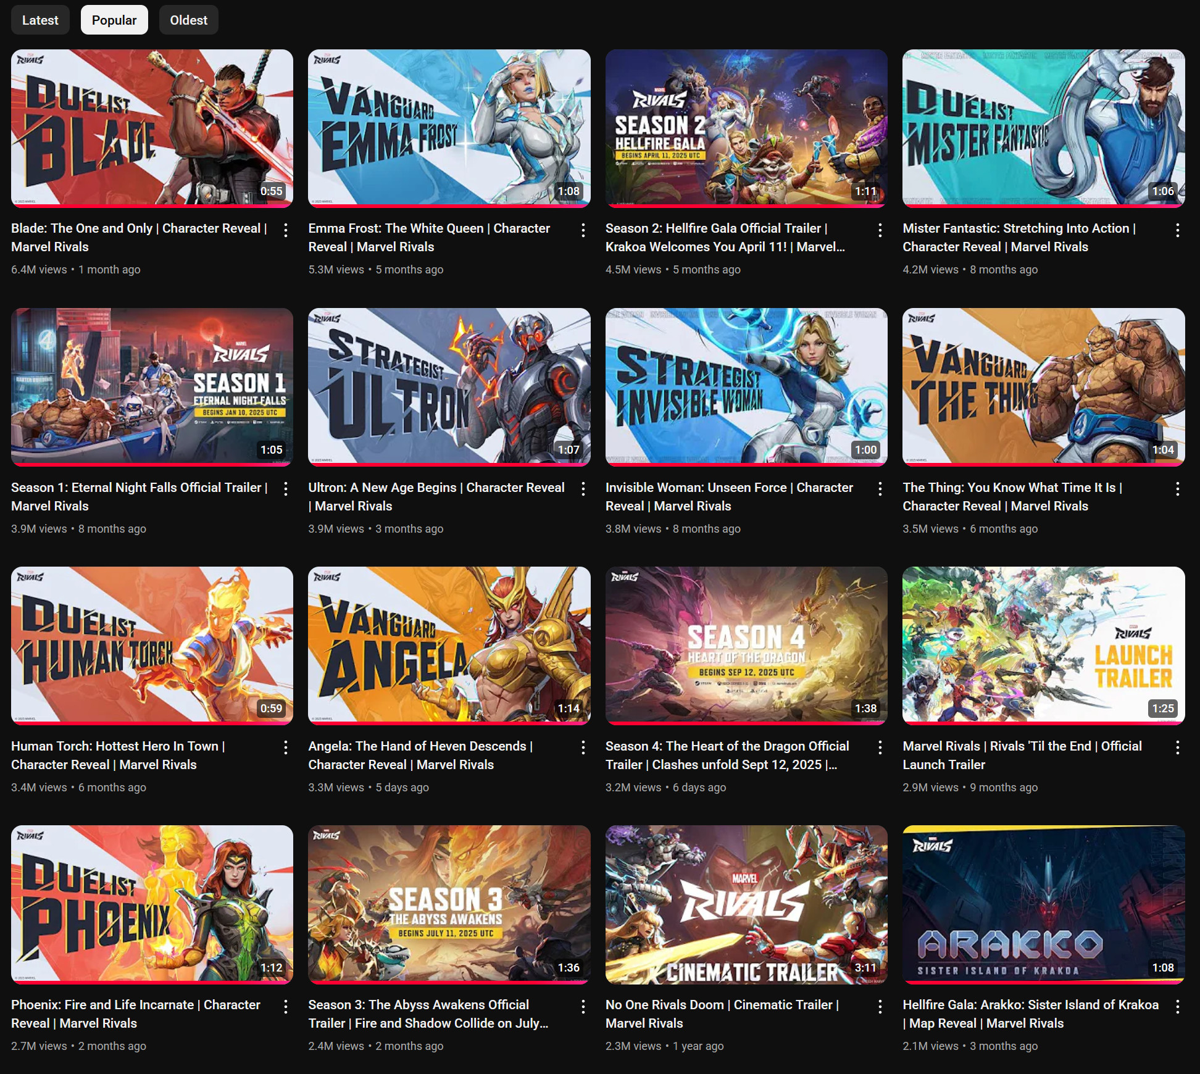Expand options for Human Torch video
Viewport: 1200px width, 1074px height.
point(285,747)
